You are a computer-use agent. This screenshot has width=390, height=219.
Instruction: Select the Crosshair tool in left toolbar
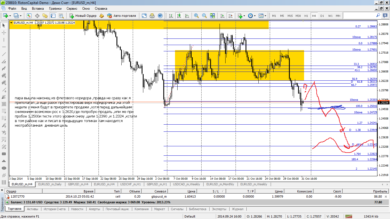(x=4, y=33)
